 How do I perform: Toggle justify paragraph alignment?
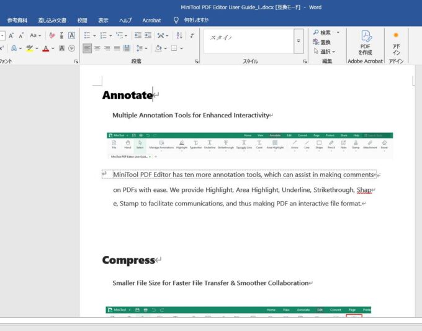[117, 48]
